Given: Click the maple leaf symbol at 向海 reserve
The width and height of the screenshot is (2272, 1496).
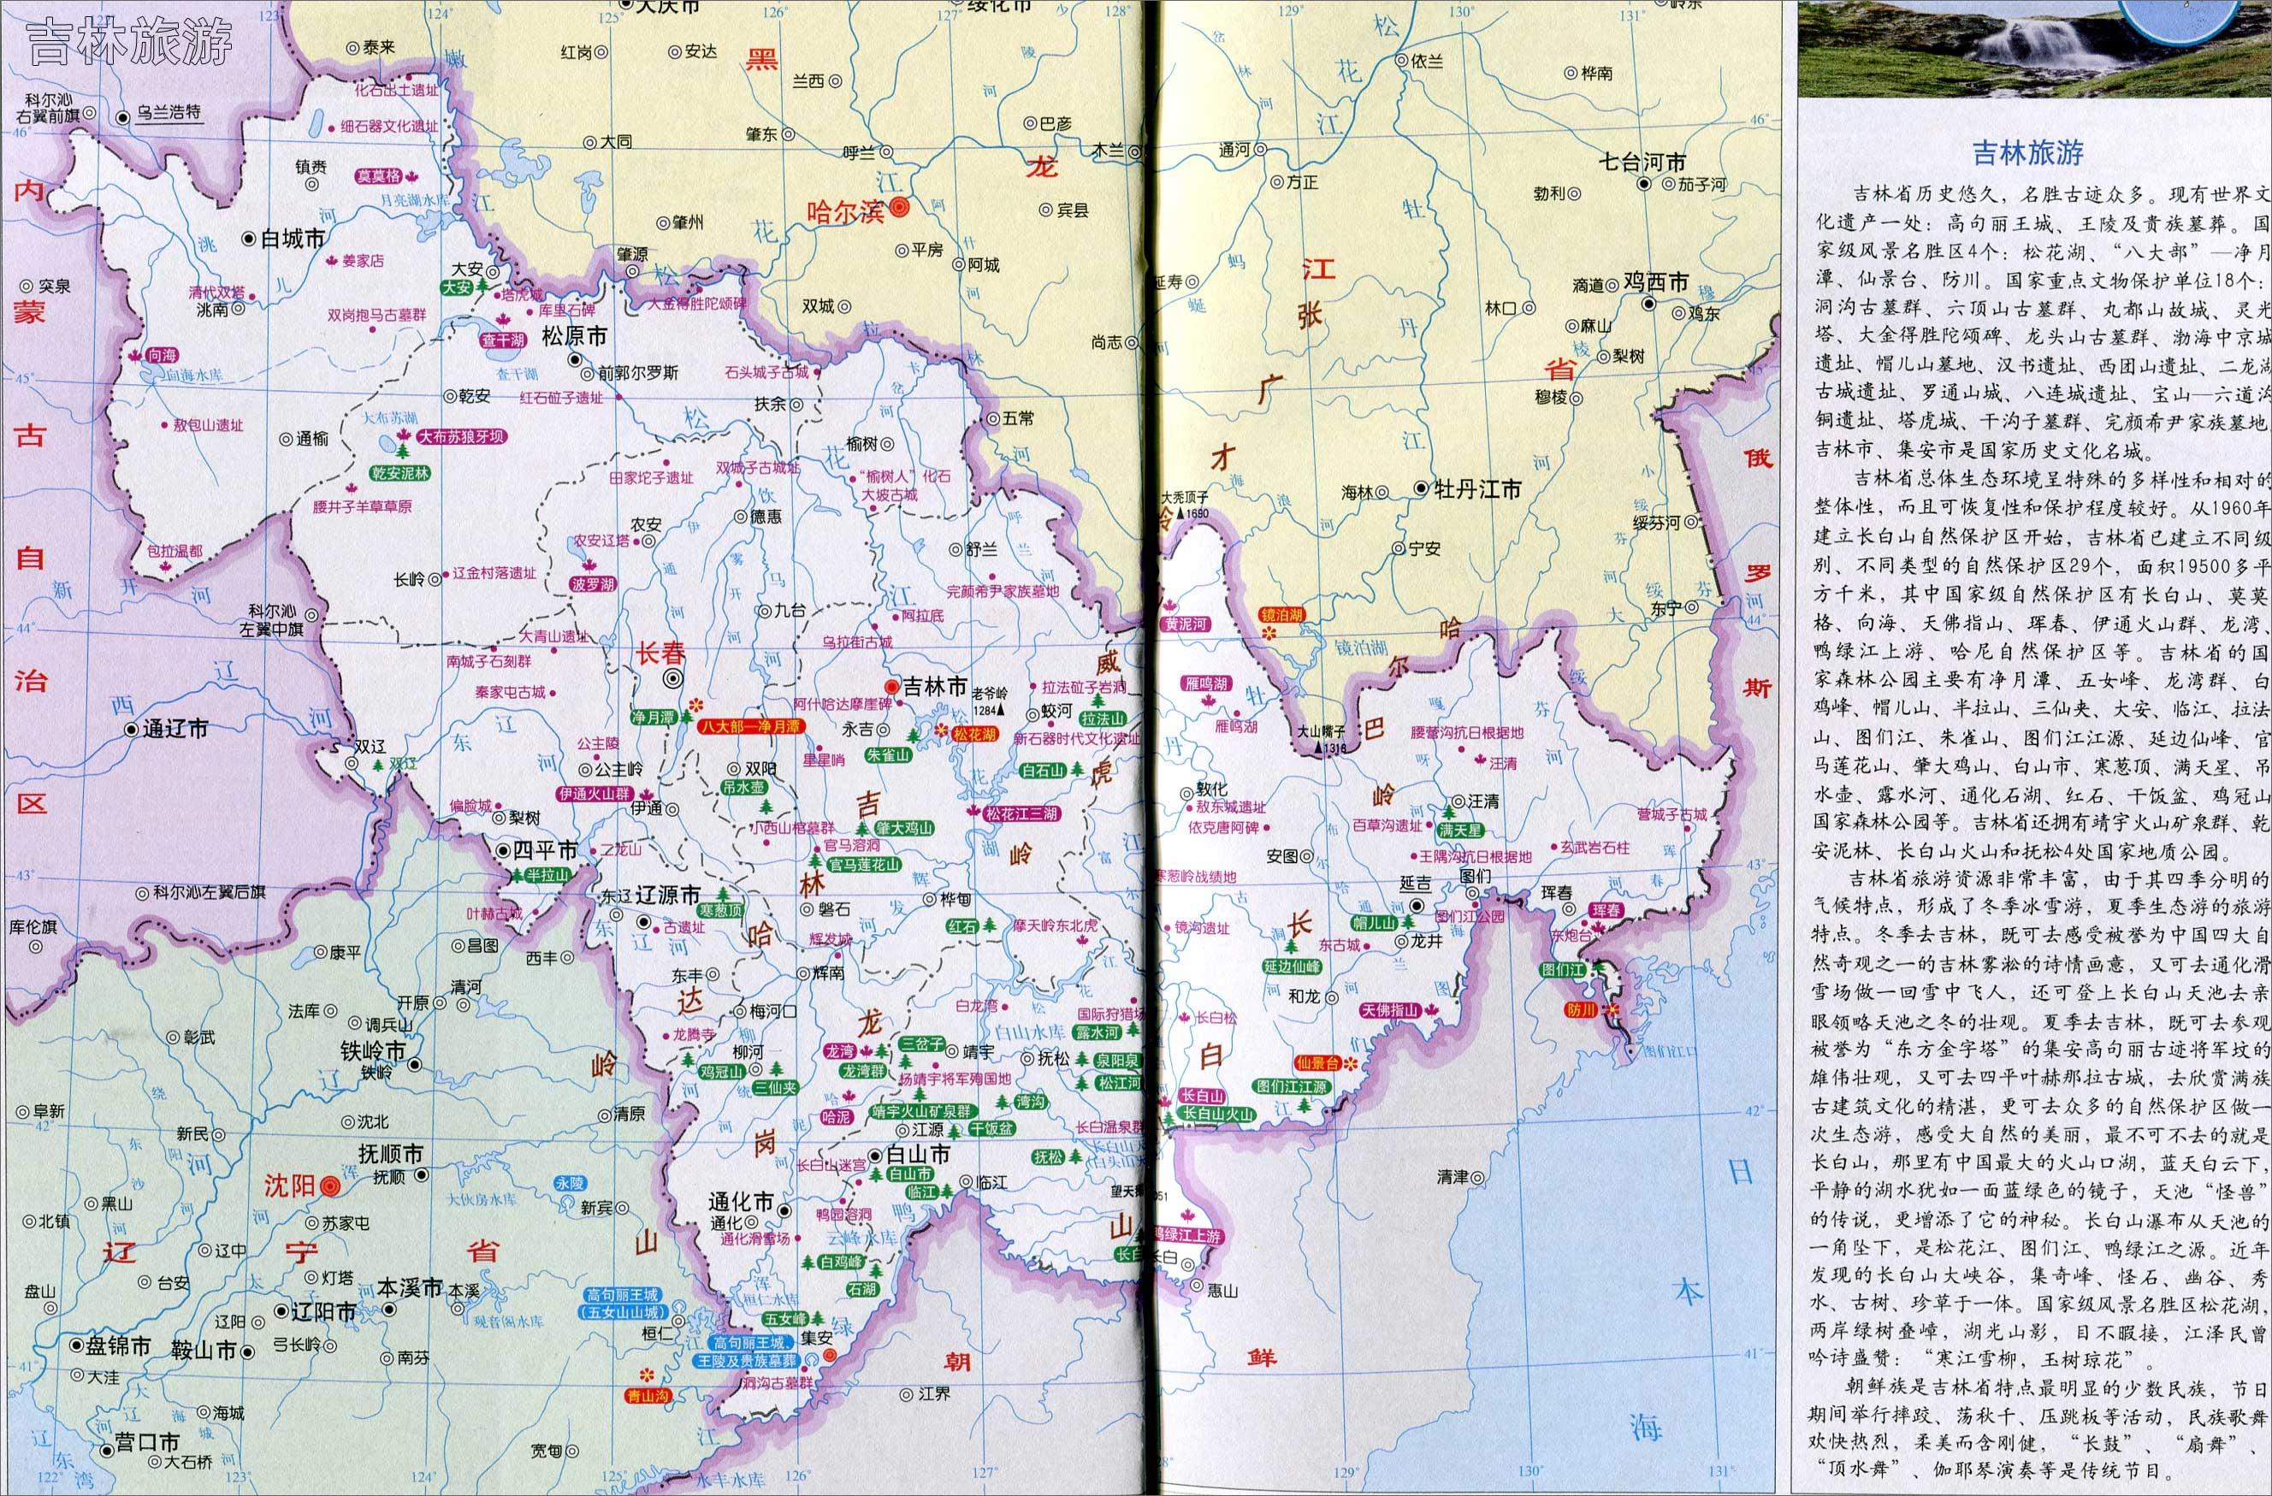Looking at the screenshot, I should (x=134, y=356).
